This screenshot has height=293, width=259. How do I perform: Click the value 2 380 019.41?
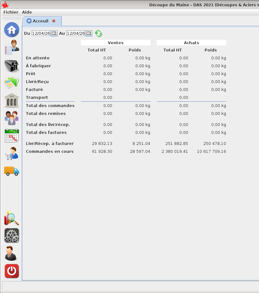pos(175,151)
